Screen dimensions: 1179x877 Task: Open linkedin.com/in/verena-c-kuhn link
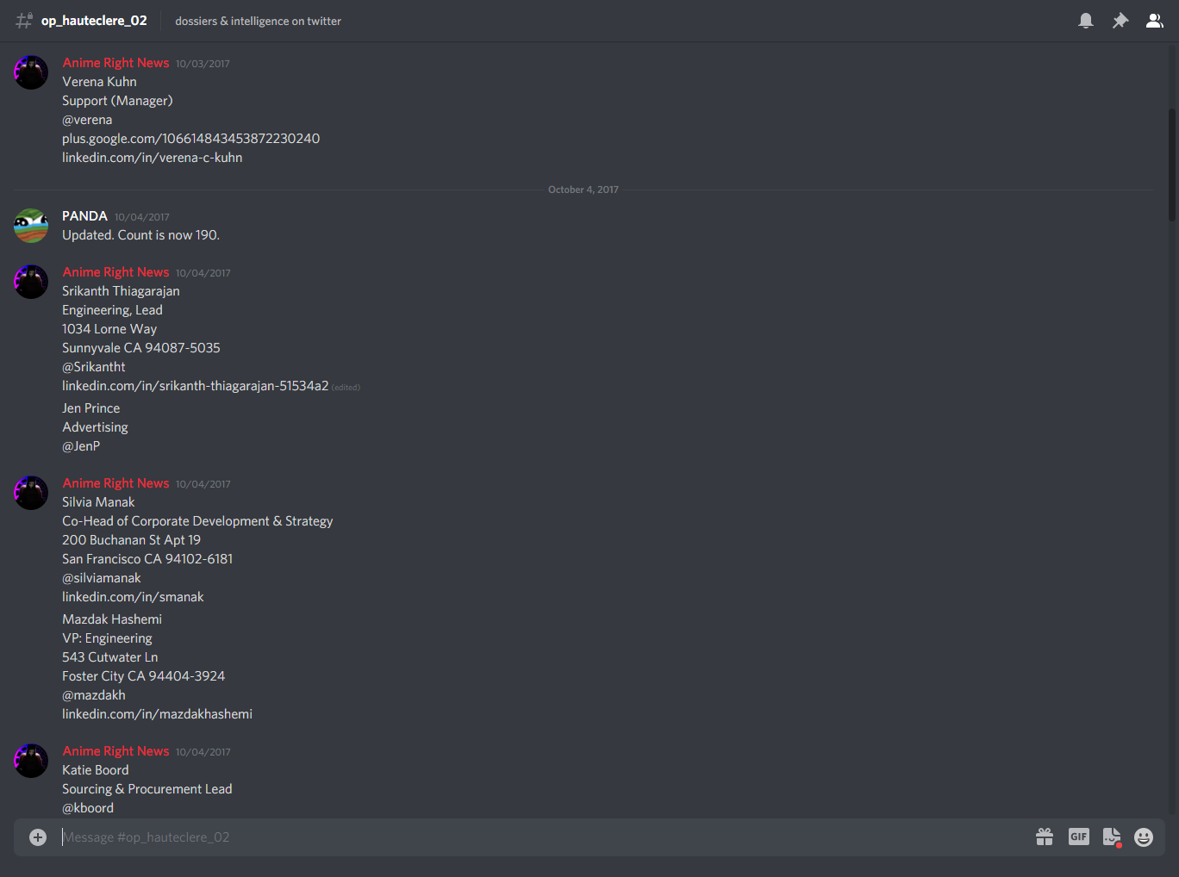152,158
